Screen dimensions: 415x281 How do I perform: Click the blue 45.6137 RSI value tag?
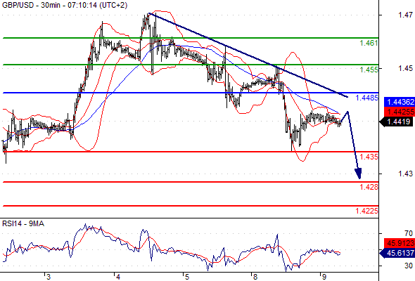397,253
